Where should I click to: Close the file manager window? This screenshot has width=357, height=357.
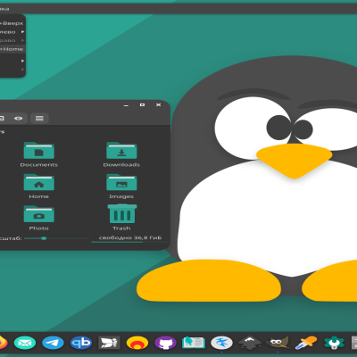[x=159, y=104]
